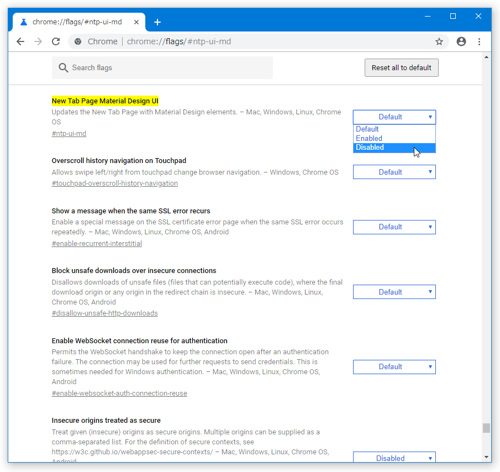
Task: Select the chrome://flags/#ntp-ui-md tab
Action: pyautogui.click(x=79, y=22)
